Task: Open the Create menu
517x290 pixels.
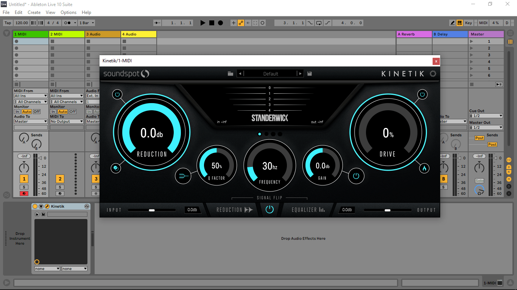Action: tap(34, 12)
